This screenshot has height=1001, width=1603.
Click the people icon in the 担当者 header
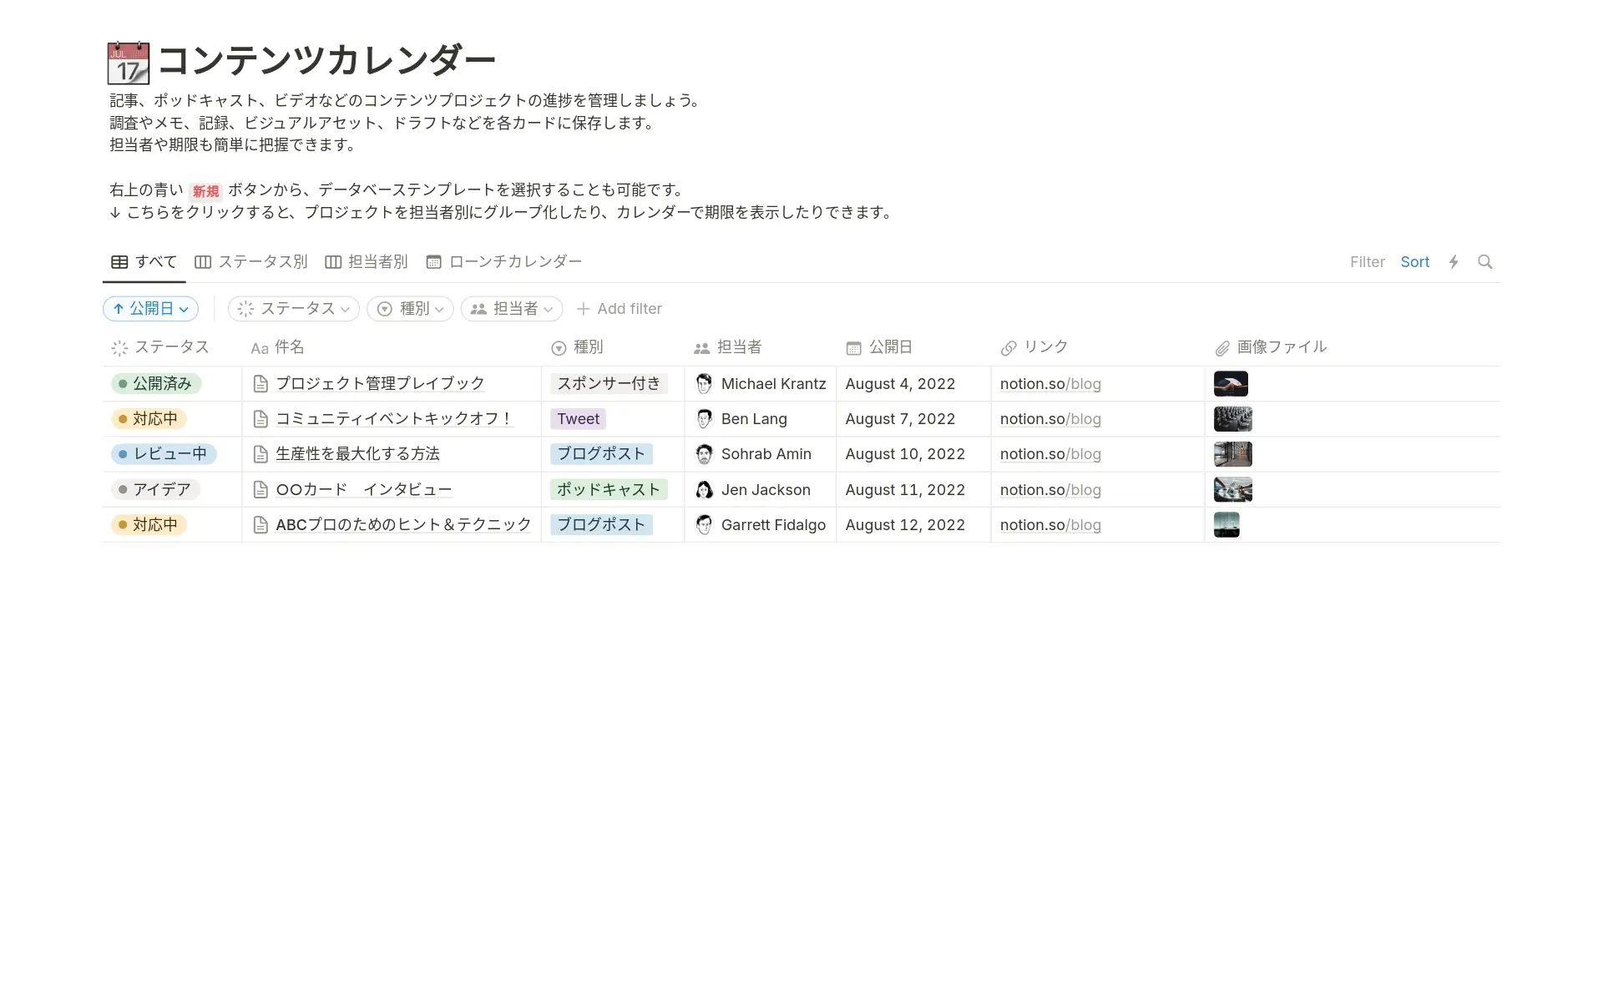coord(700,346)
